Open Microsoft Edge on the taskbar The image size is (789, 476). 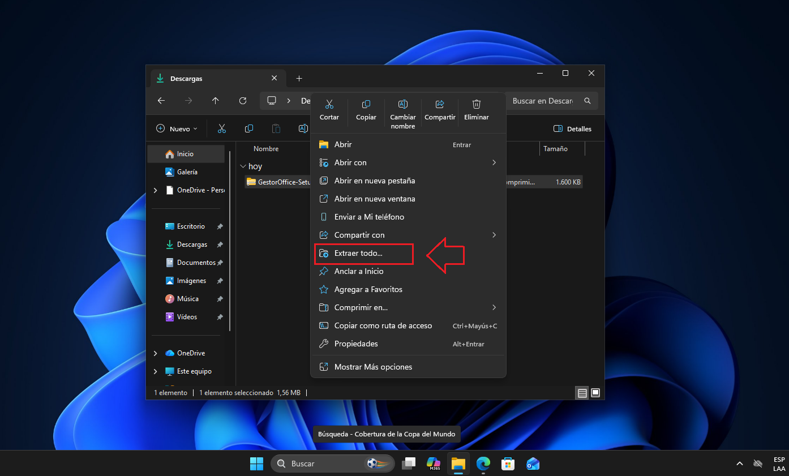(483, 464)
